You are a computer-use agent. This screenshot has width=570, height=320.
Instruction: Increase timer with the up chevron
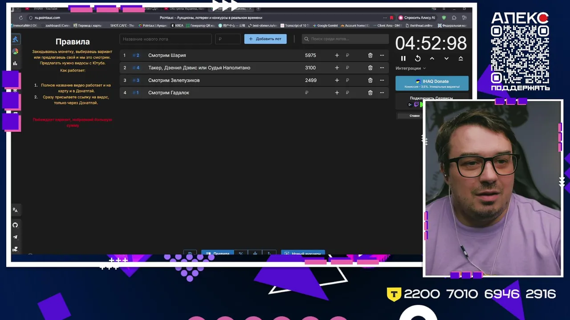click(x=432, y=58)
